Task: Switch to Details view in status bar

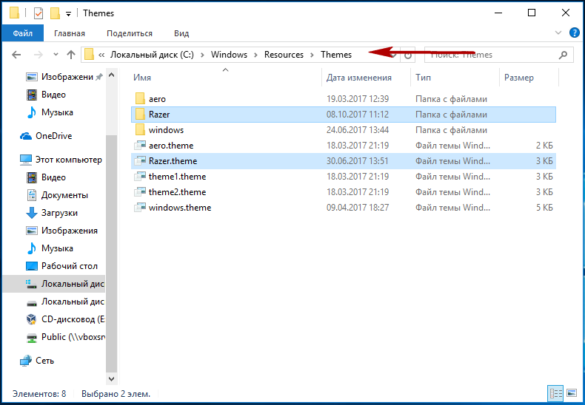Action: point(555,393)
